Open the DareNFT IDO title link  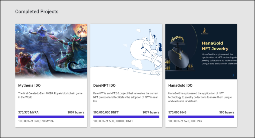(x=105, y=85)
